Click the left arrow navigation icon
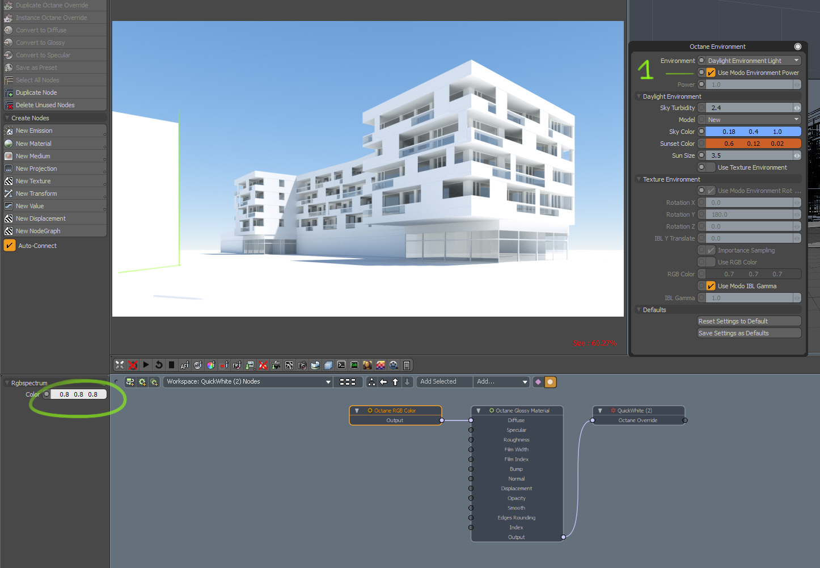The image size is (820, 568). (383, 382)
